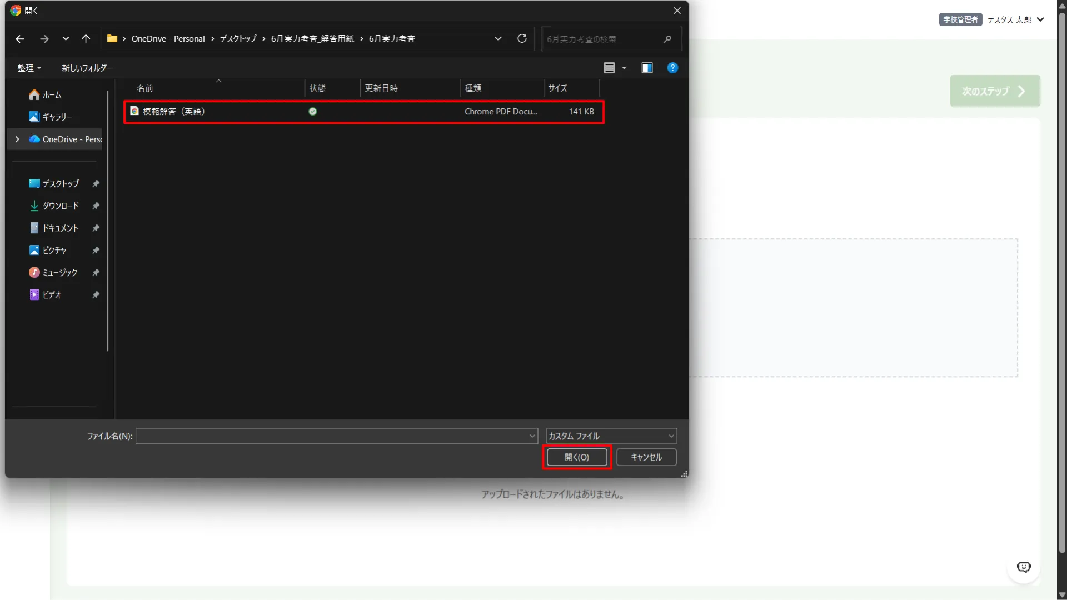Open ピクチャ quick access item
The image size is (1067, 600).
[48, 251]
